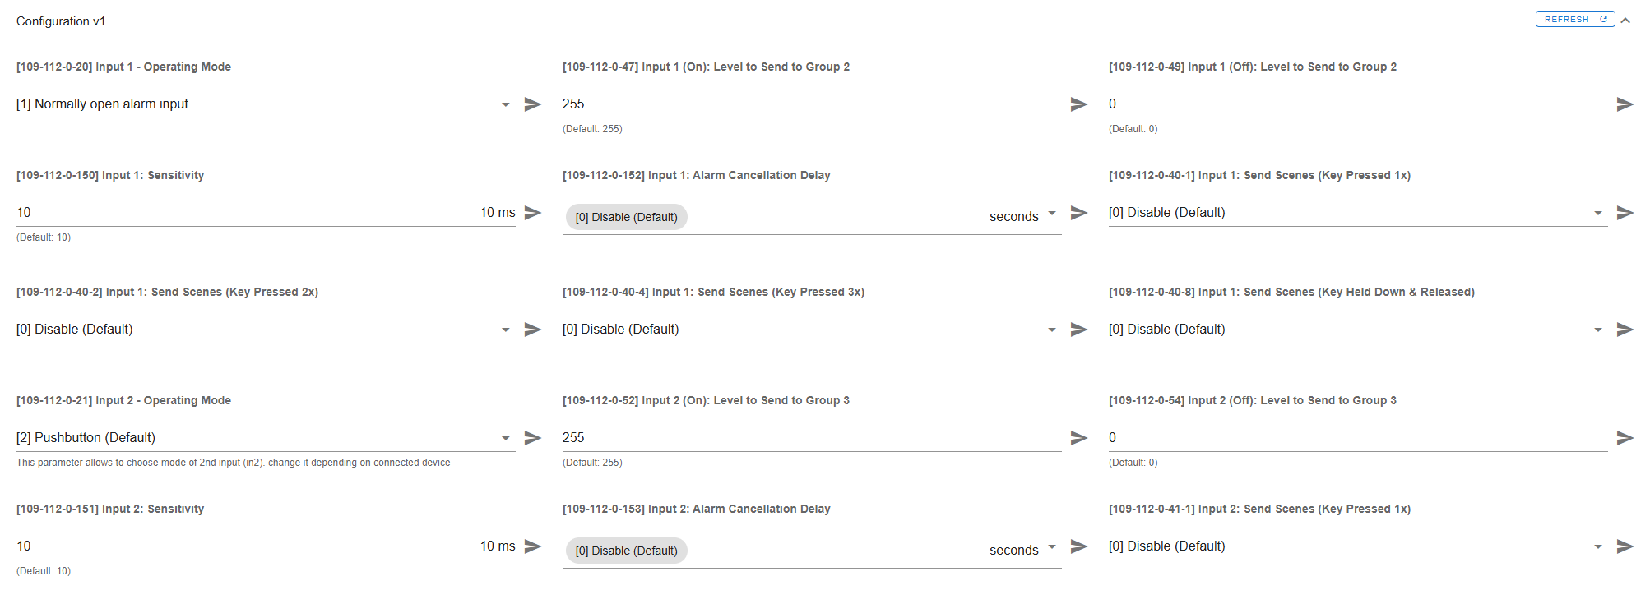Send the Input 1 Sensitivity value
The image size is (1650, 590).
pyautogui.click(x=533, y=213)
